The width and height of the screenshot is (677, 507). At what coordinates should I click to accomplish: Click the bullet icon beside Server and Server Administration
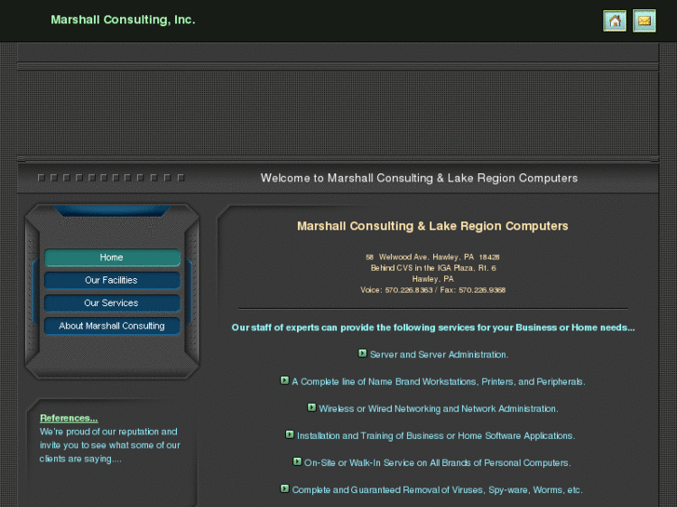pyautogui.click(x=362, y=354)
